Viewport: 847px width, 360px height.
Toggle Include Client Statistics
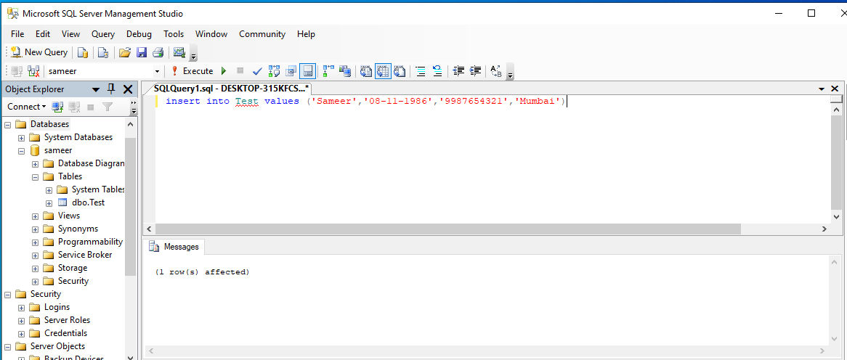point(345,70)
